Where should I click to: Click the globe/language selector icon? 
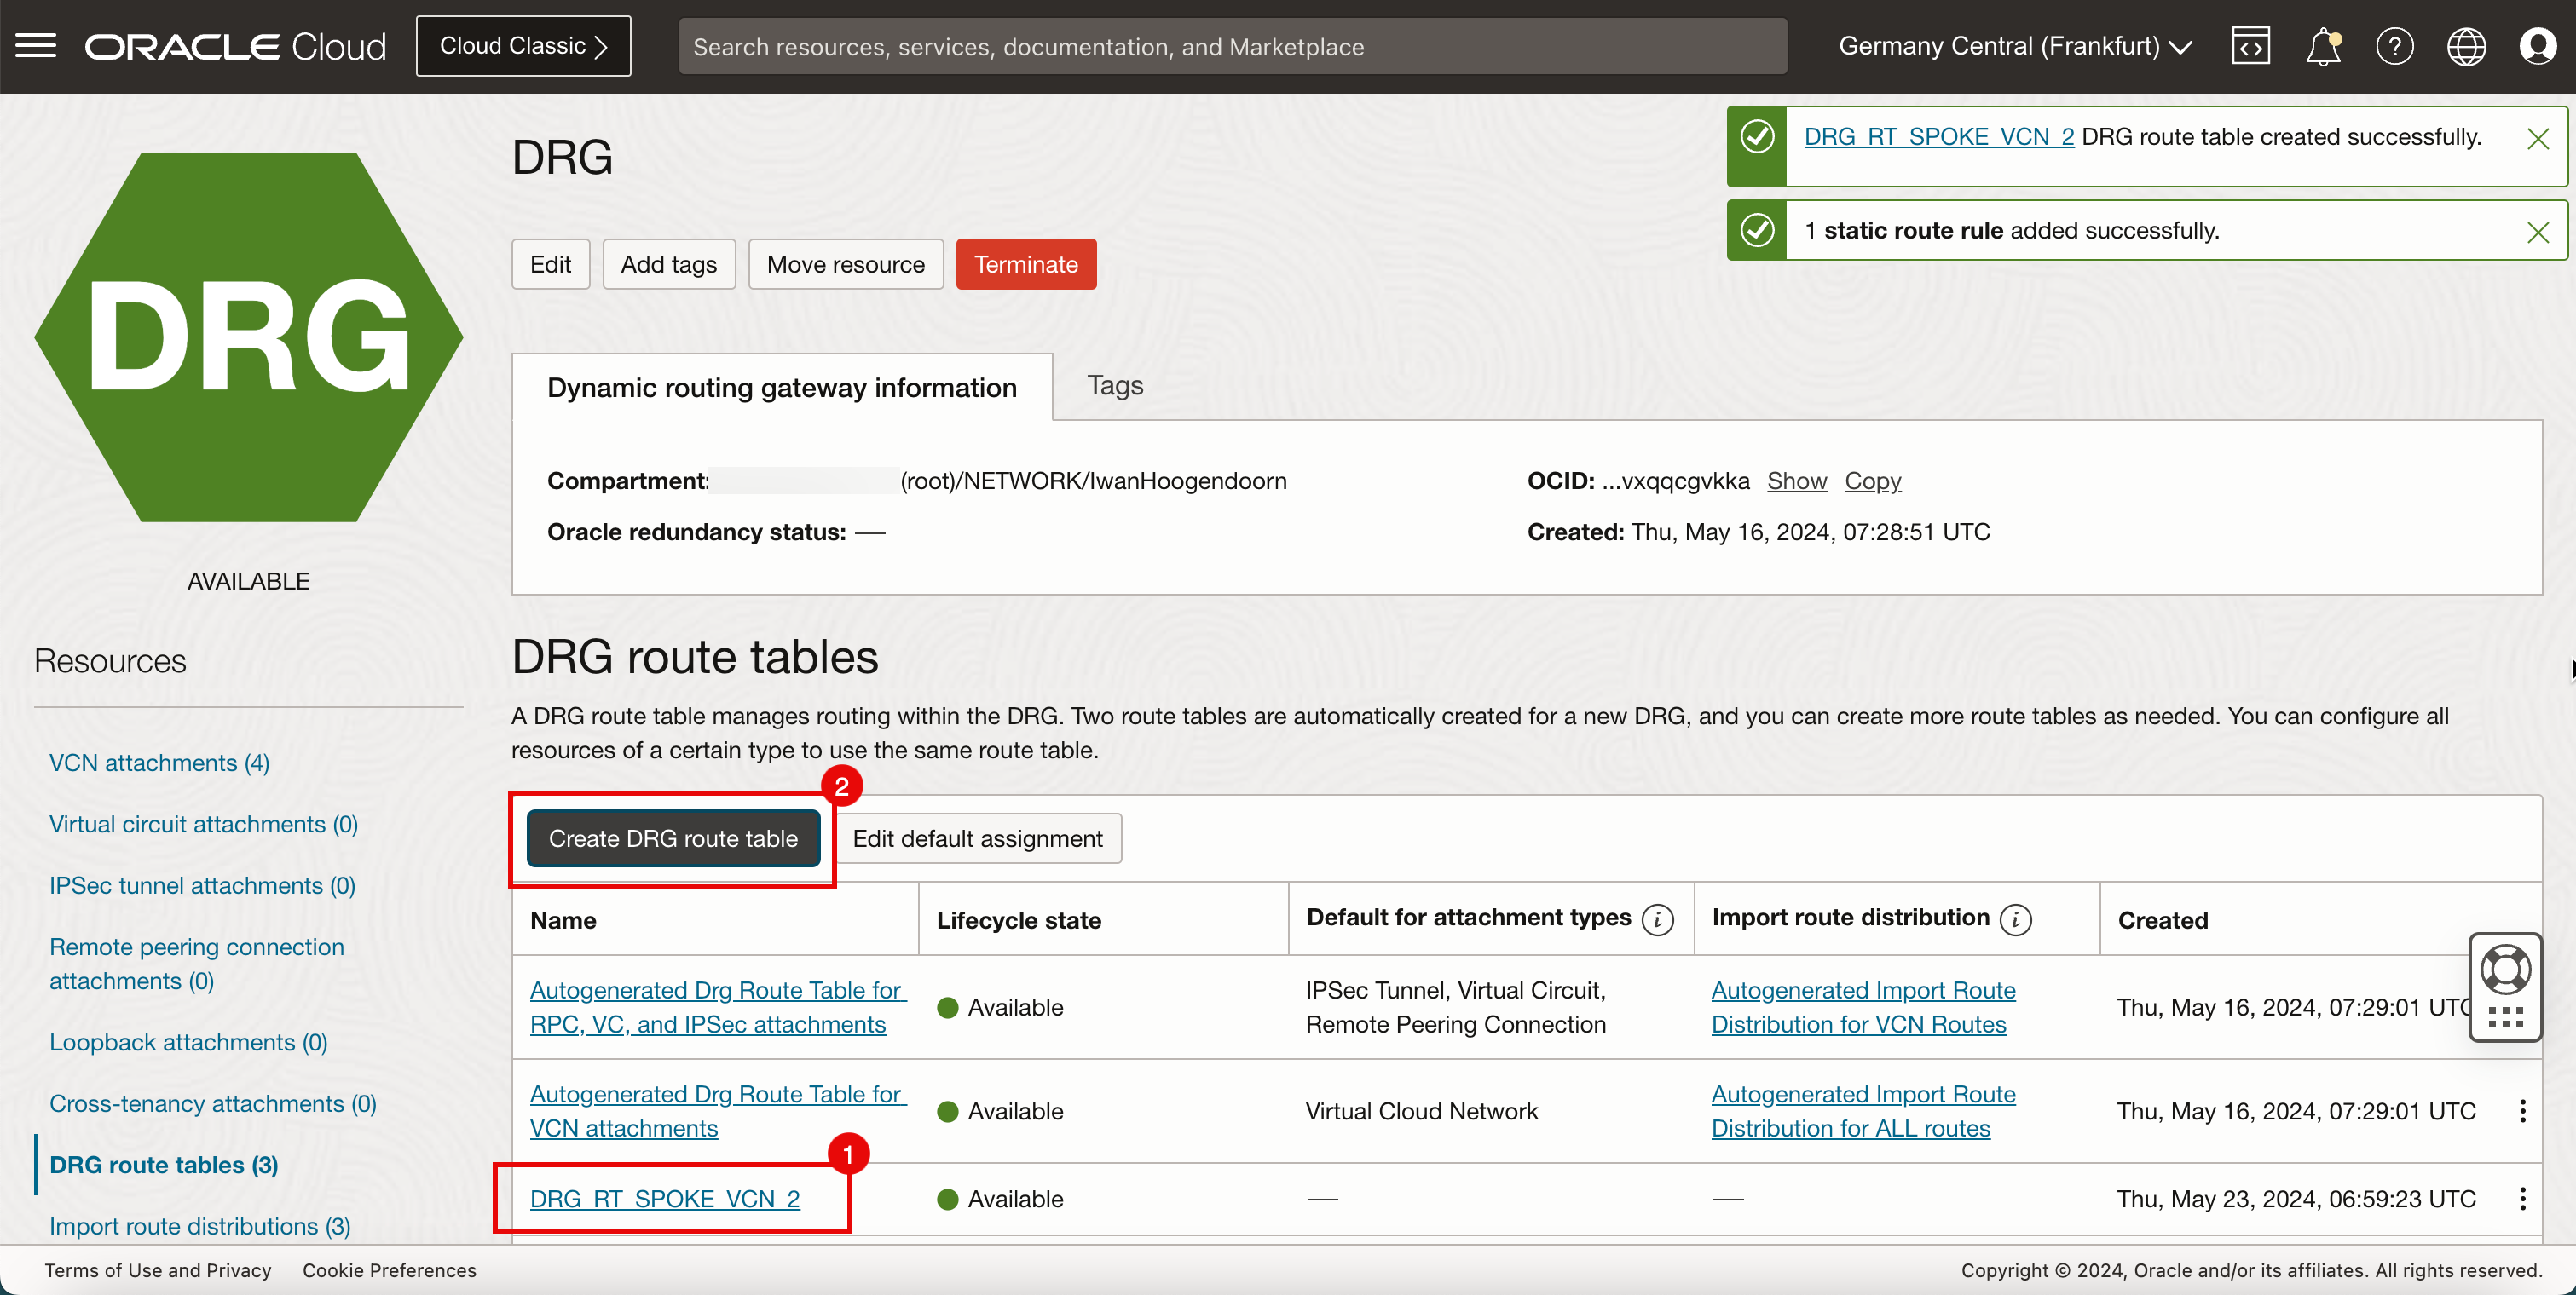coord(2467,46)
